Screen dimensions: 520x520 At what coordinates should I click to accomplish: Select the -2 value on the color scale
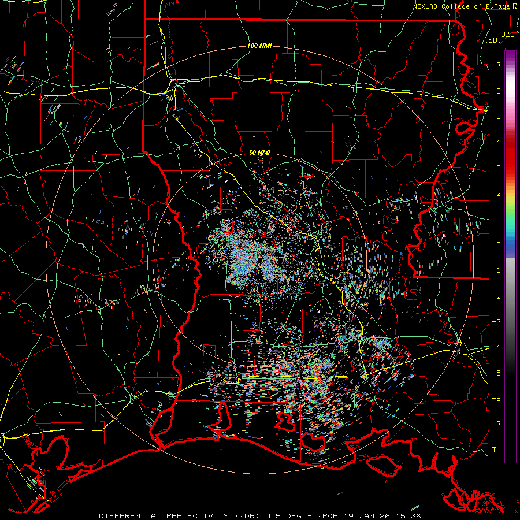point(496,296)
